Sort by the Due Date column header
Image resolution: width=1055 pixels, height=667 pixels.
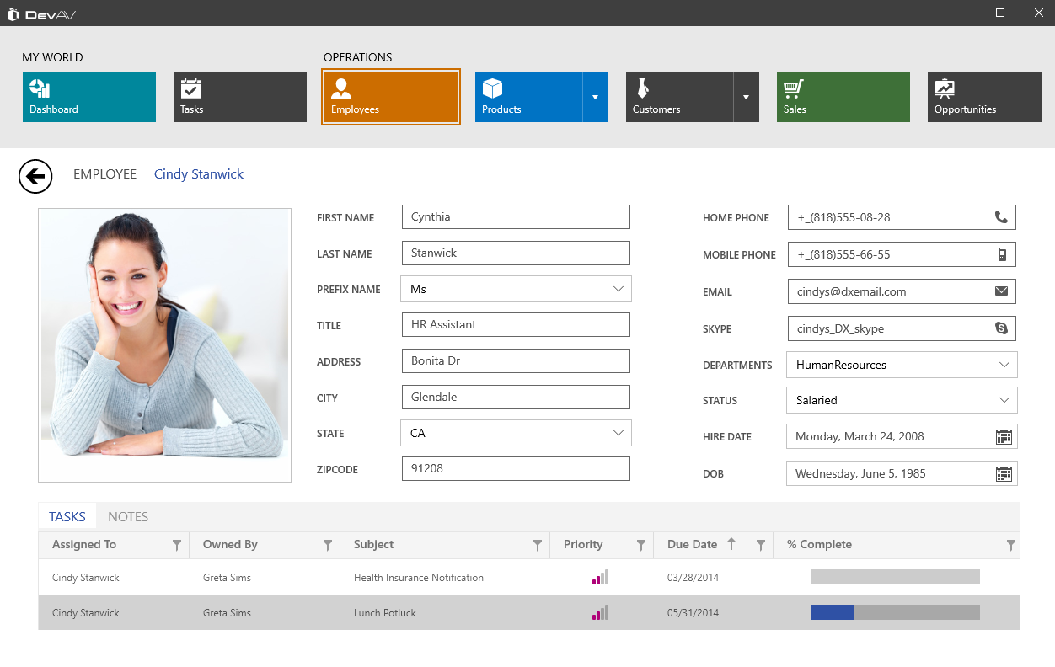[693, 545]
